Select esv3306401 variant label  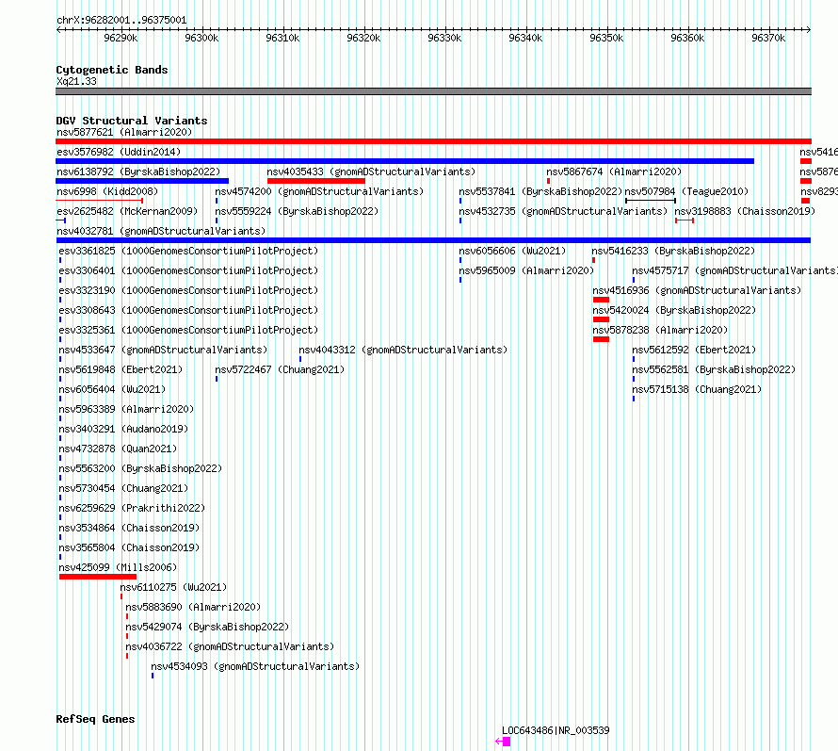click(x=188, y=270)
